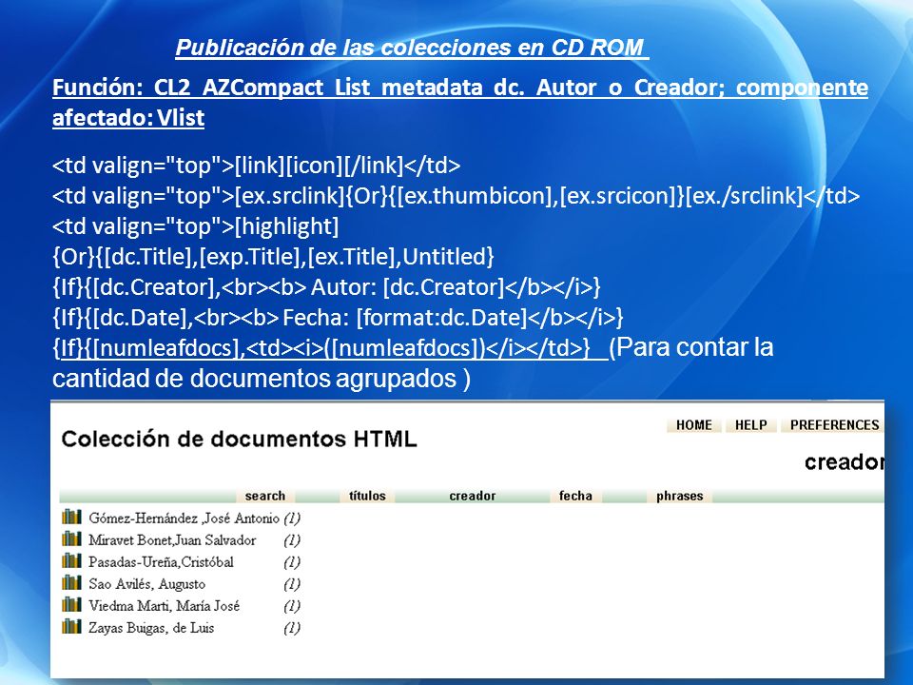Screen dimensions: 913x685
Task: Click document count (1) beside Pasadas-Ureña
Action: click(x=292, y=562)
